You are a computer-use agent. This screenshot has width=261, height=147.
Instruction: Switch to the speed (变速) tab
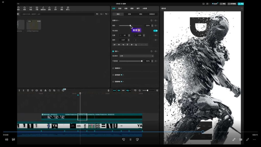(x=120, y=8)
